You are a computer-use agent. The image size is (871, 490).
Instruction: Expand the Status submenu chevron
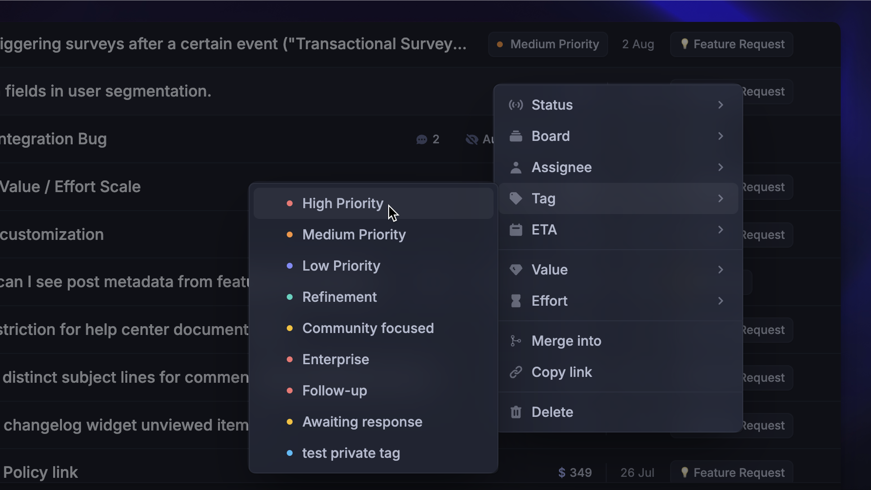pos(720,105)
